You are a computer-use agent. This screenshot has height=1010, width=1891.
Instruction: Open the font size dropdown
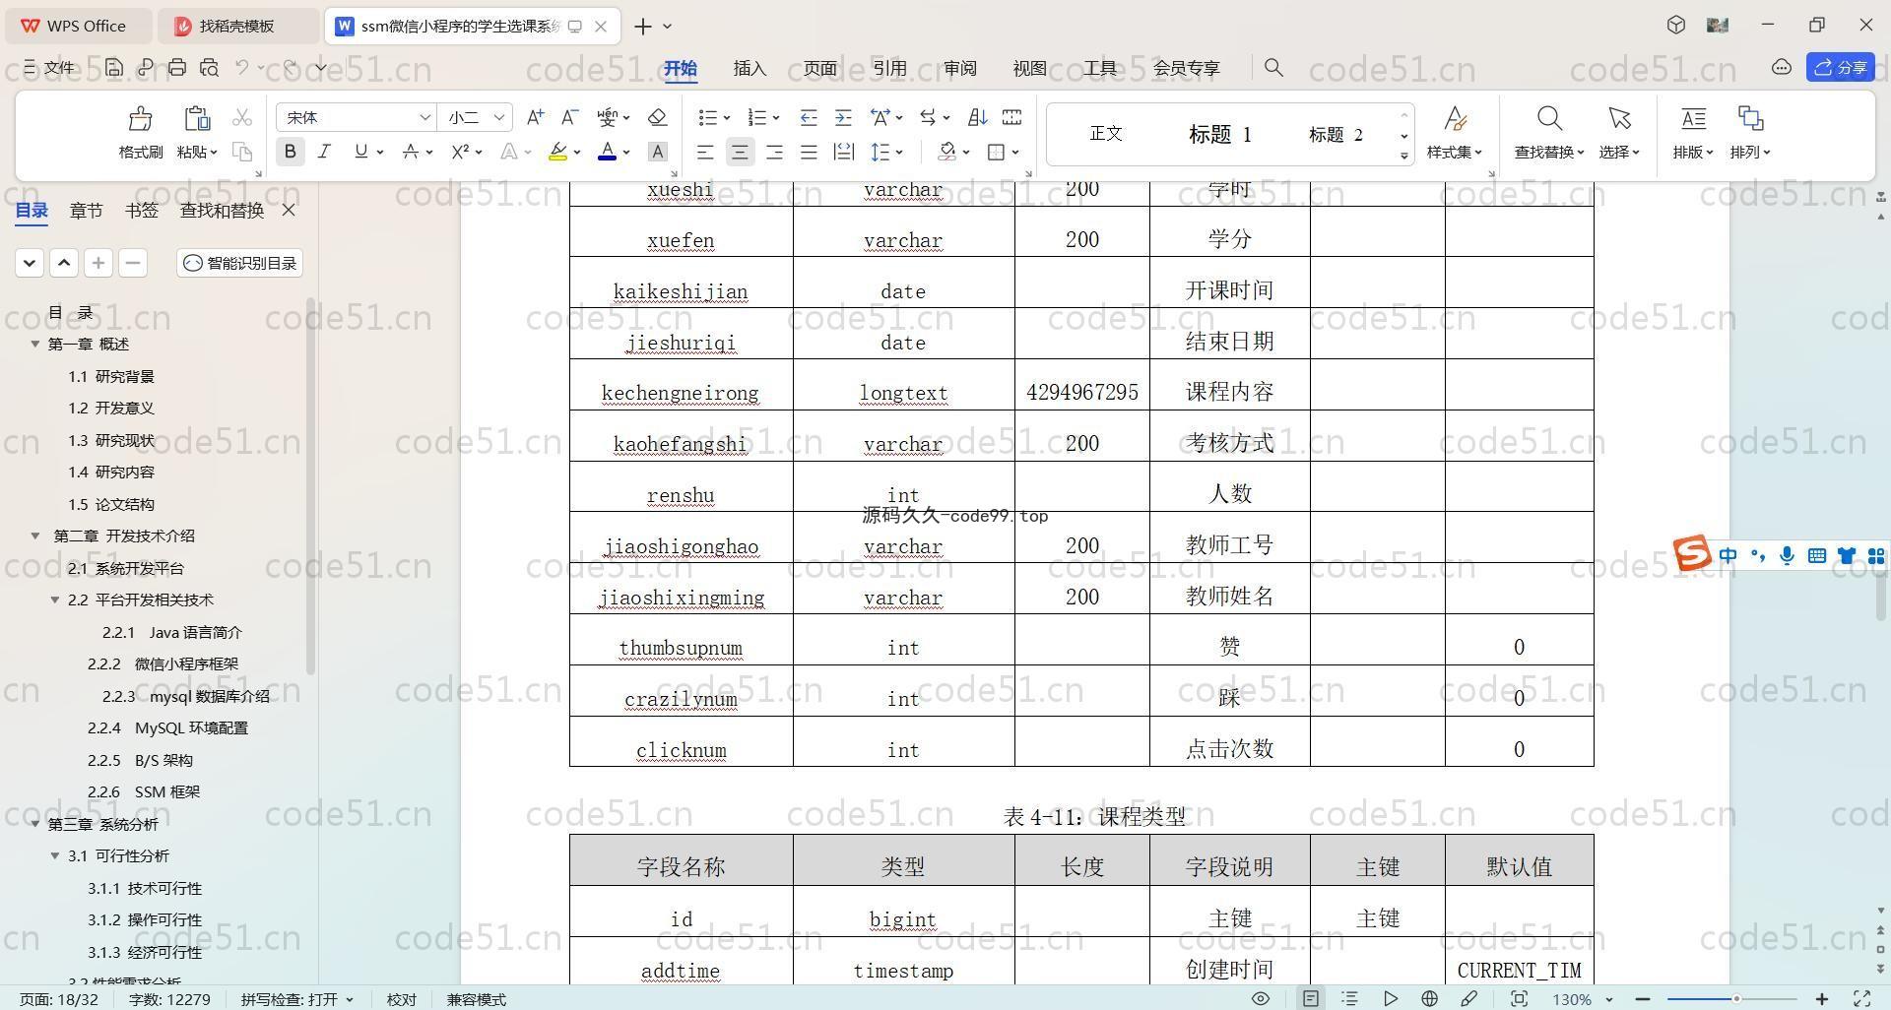coord(499,117)
